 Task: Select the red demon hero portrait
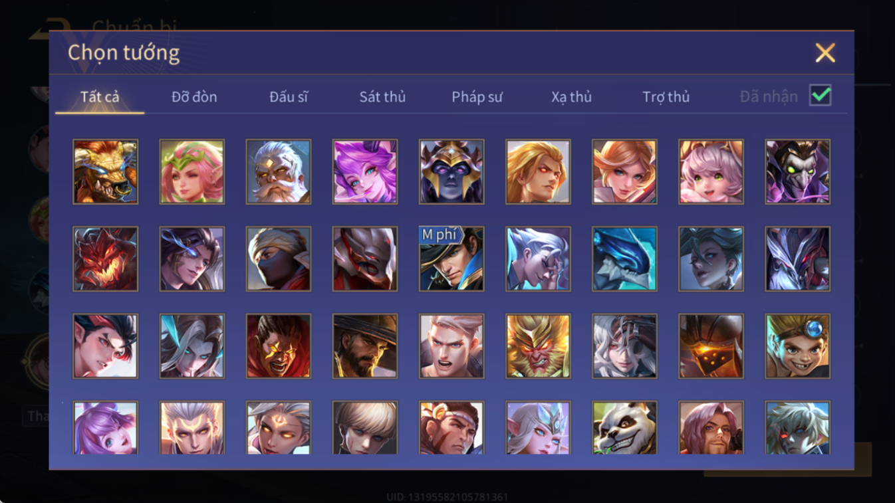(106, 259)
